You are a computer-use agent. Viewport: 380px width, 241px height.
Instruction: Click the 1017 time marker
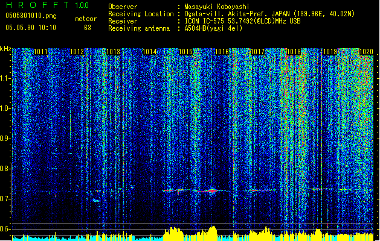click(x=257, y=52)
